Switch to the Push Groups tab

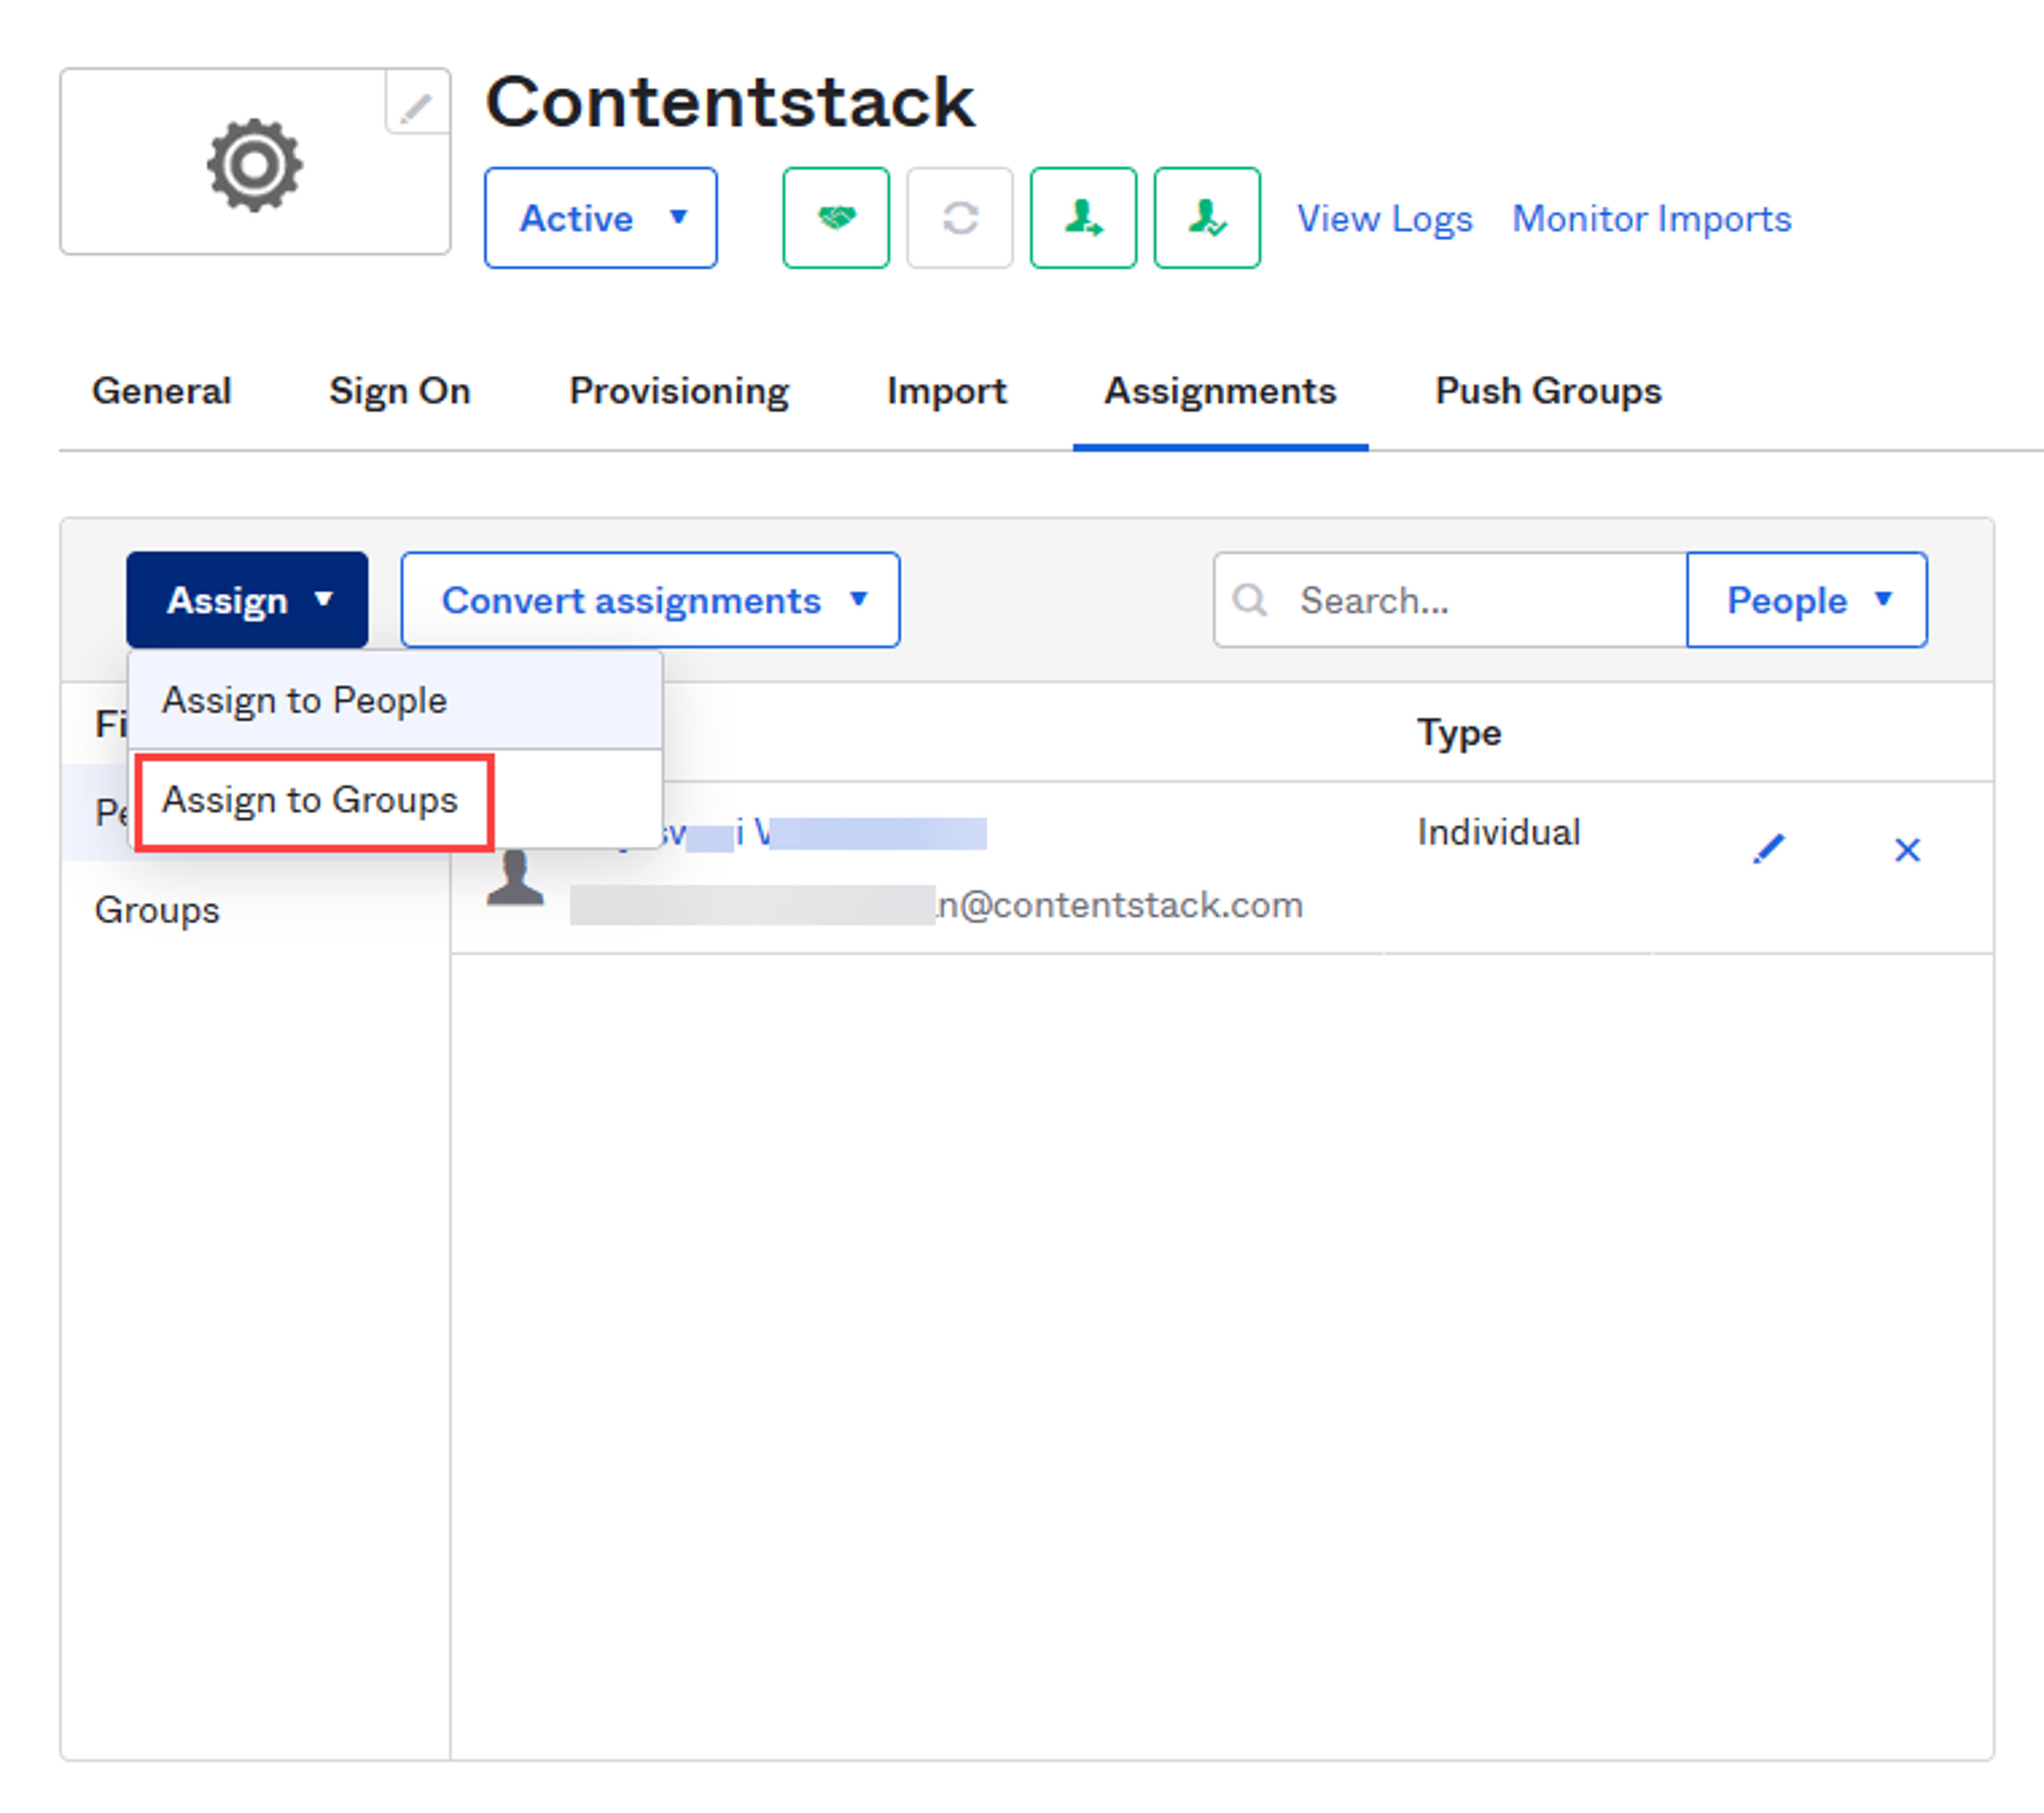1549,391
